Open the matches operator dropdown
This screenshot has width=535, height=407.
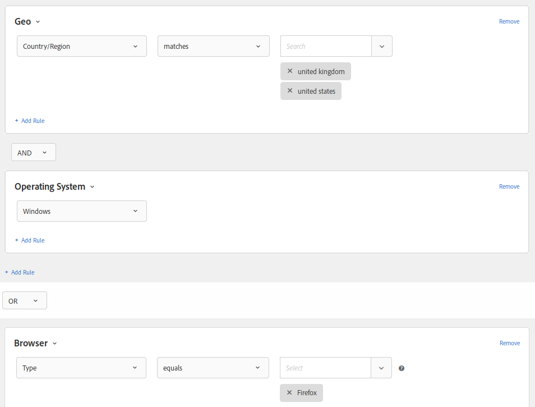pos(214,46)
